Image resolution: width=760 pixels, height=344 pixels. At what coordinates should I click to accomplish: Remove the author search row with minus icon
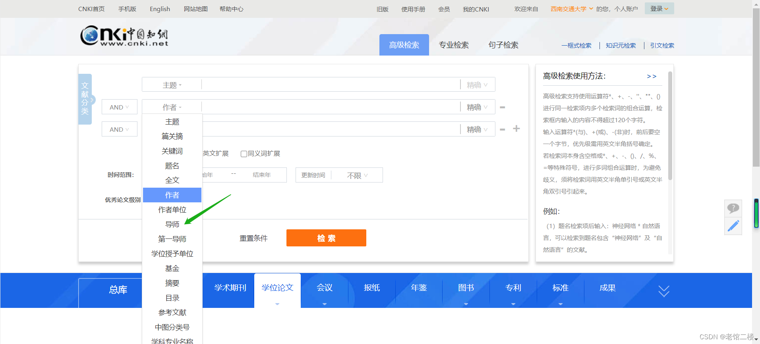coord(503,108)
